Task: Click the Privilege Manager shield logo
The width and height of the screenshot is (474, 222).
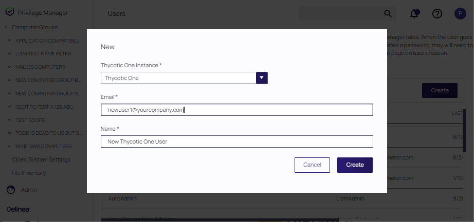Action: [10, 12]
